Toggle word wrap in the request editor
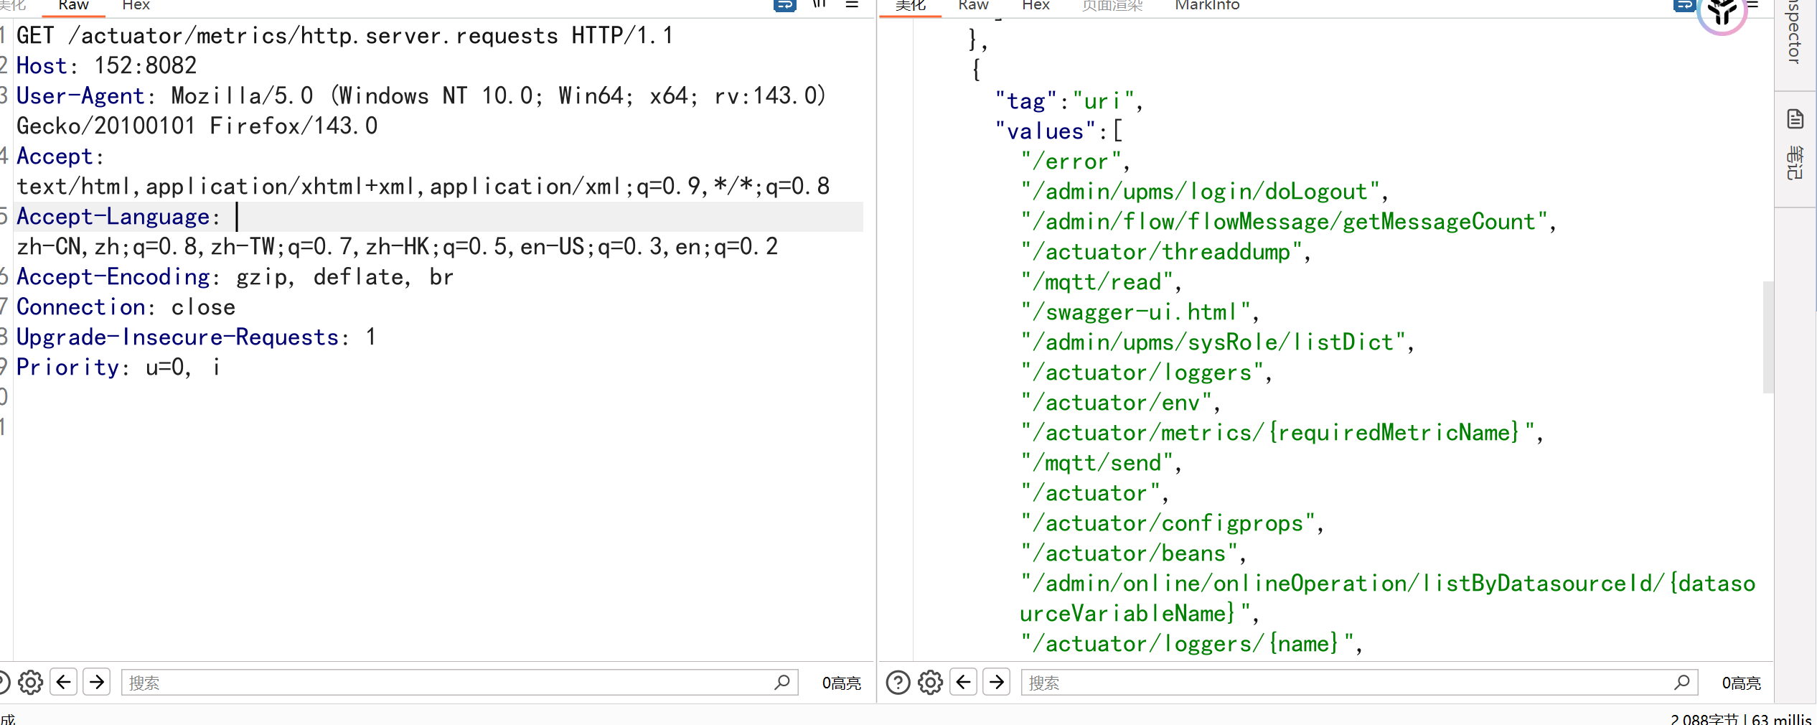 (x=784, y=5)
